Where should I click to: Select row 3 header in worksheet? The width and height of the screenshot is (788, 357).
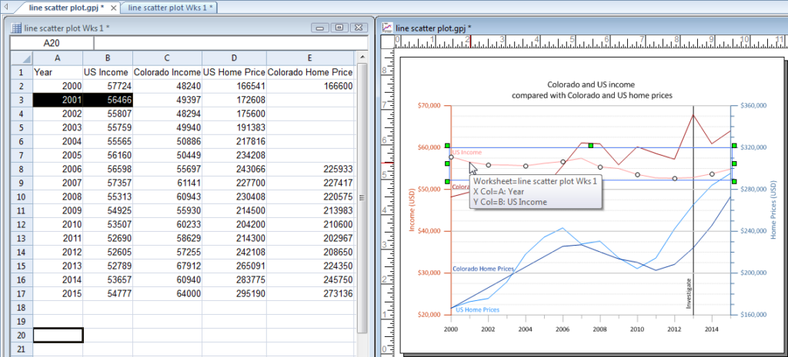(21, 100)
